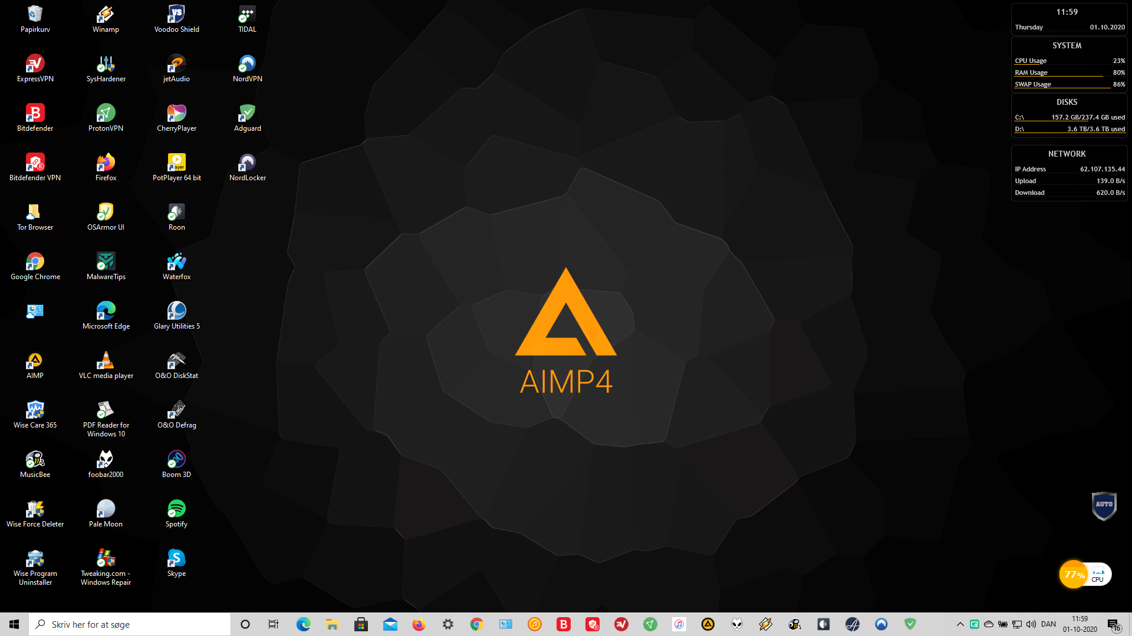This screenshot has width=1132, height=636.
Task: Open the taskbar volume control
Action: [x=1031, y=624]
